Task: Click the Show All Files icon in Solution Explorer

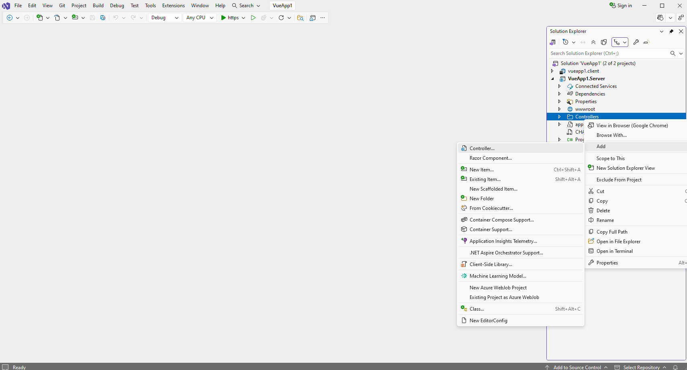Action: pyautogui.click(x=604, y=42)
